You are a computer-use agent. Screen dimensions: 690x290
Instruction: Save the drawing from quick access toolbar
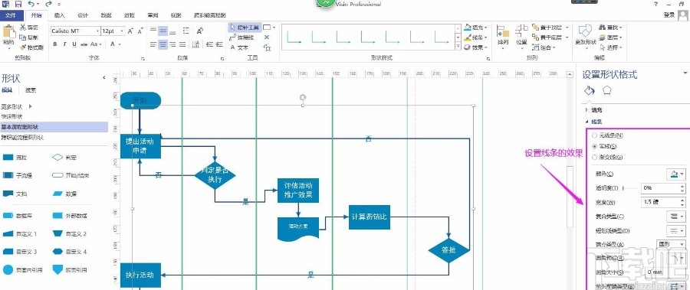[18, 4]
